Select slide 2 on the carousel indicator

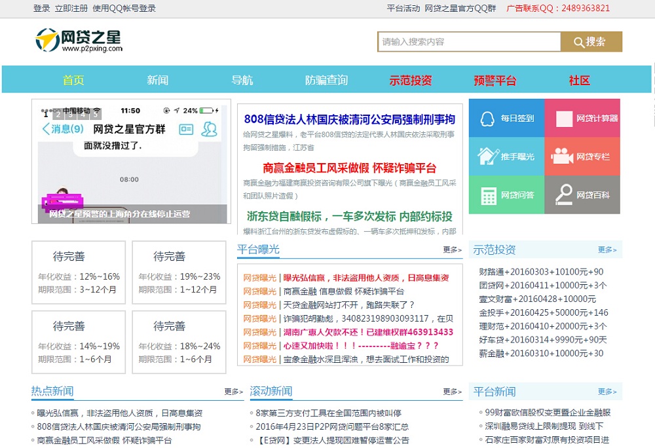(58, 114)
